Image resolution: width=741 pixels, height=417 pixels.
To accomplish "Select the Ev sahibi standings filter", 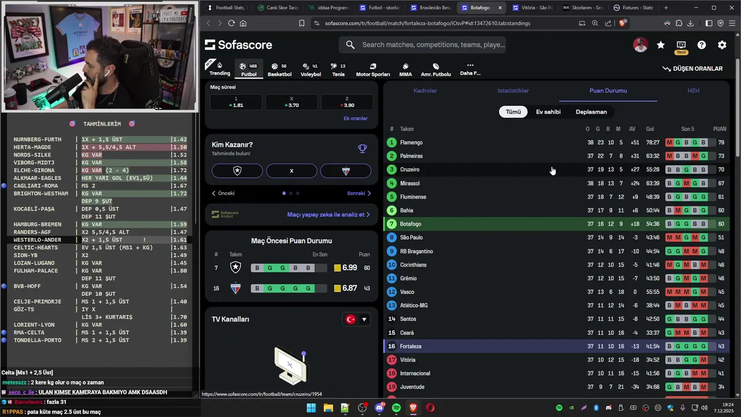I will [x=548, y=112].
